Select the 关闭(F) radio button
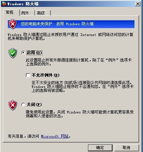 (x=23, y=105)
